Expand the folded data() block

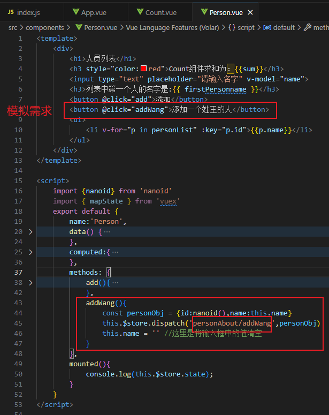pos(30,232)
